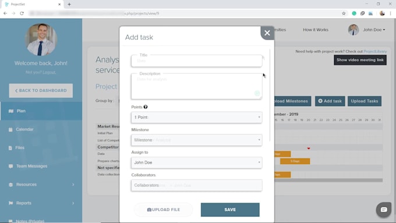Click the camera icon on Upload File
396x223 pixels.
[149, 210]
